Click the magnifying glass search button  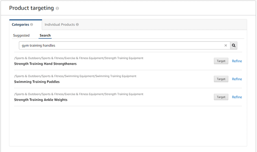234,45
